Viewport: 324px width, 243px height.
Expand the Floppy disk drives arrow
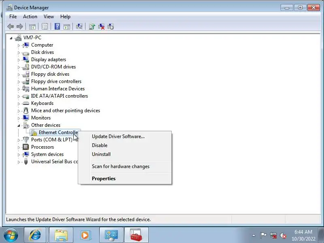pyautogui.click(x=19, y=75)
